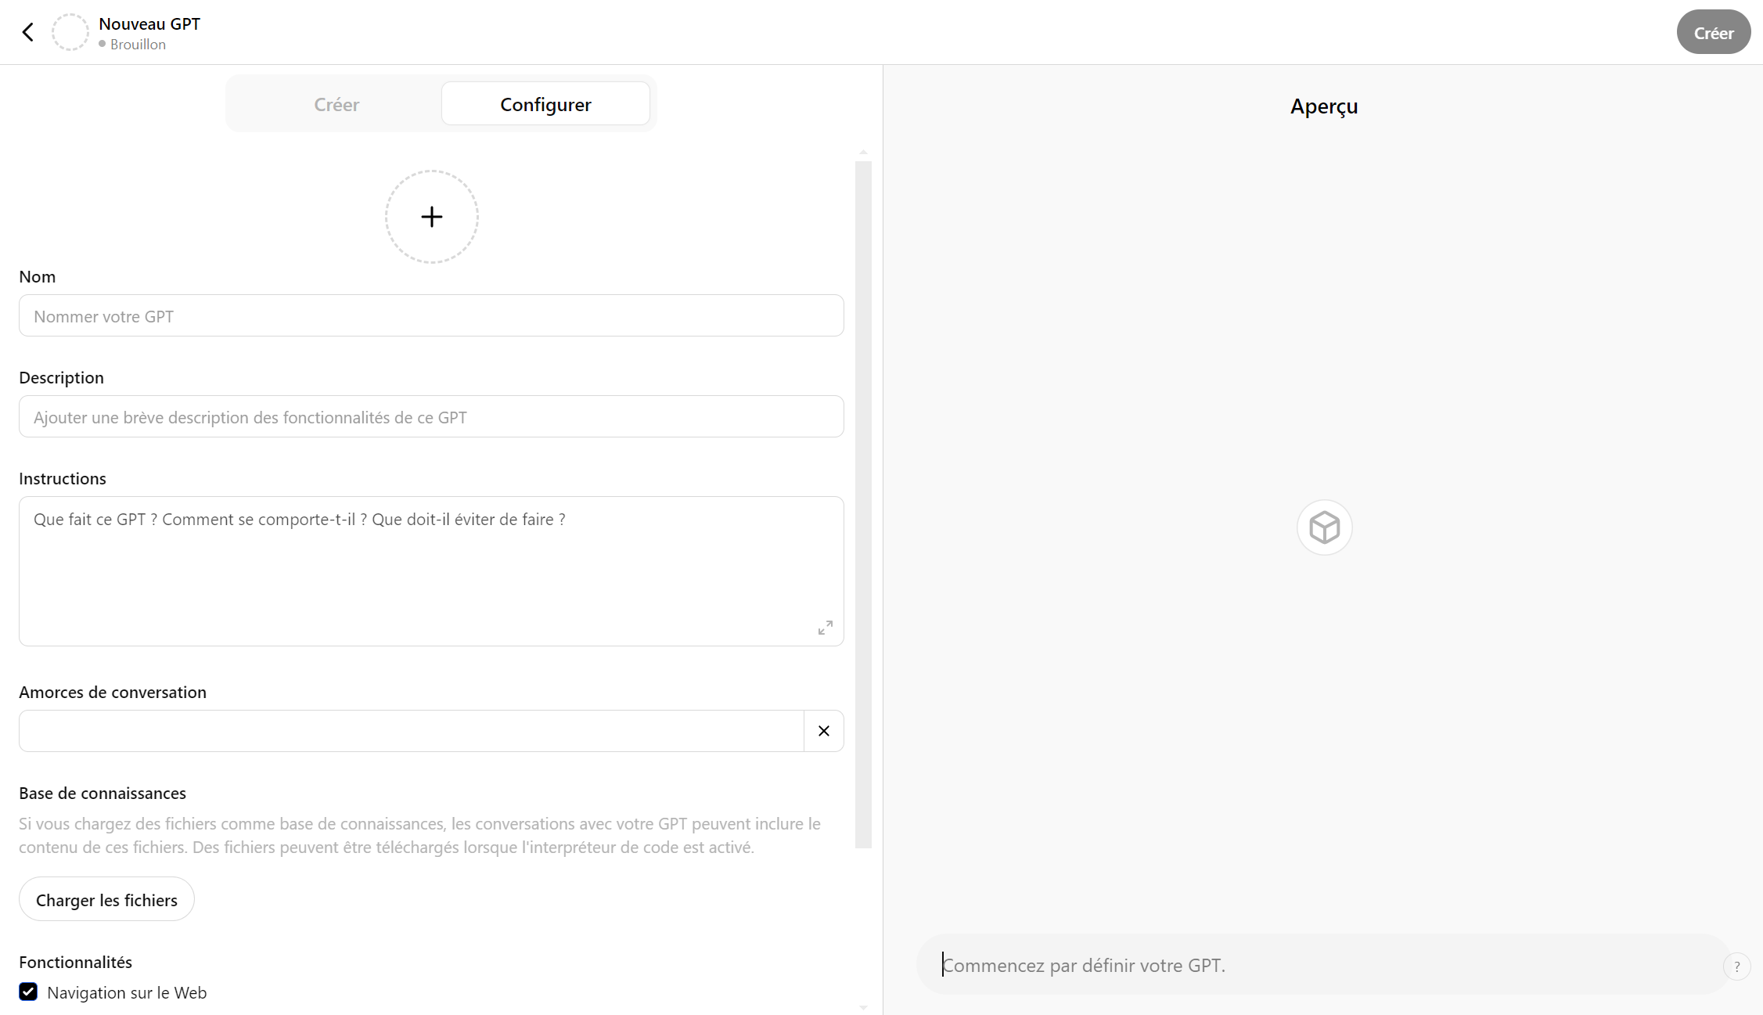Click the Aperçu heading

click(x=1323, y=106)
